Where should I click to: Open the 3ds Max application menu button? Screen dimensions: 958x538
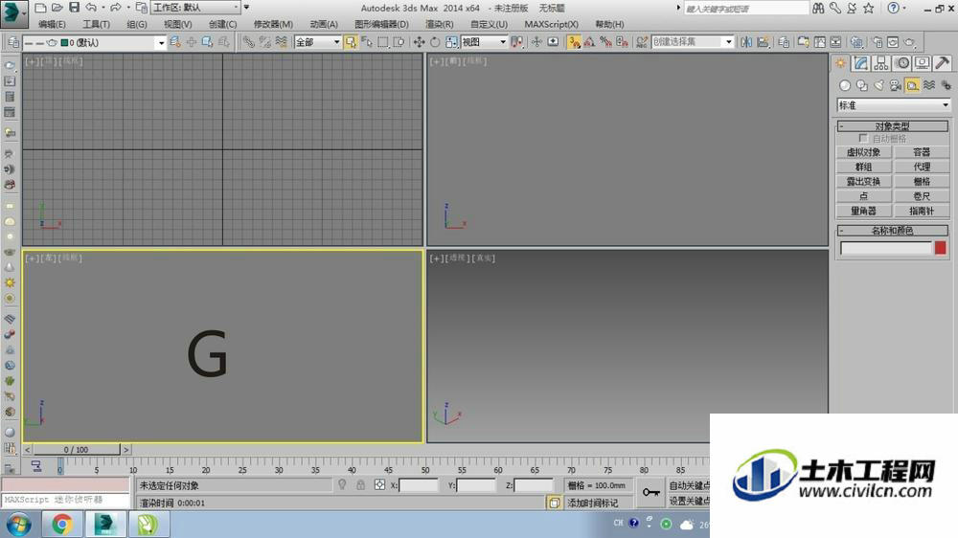click(13, 13)
